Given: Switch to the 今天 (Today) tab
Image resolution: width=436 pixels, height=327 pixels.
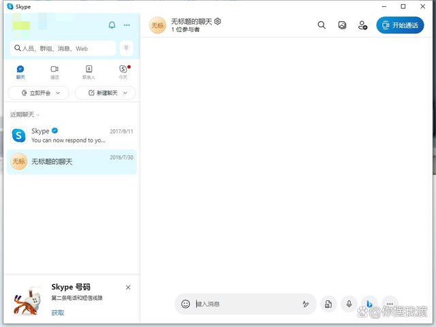Looking at the screenshot, I should [x=123, y=72].
